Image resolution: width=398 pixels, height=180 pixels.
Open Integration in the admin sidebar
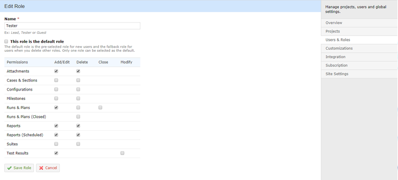(x=359, y=57)
